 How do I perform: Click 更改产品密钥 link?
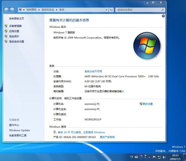tap(107, 137)
